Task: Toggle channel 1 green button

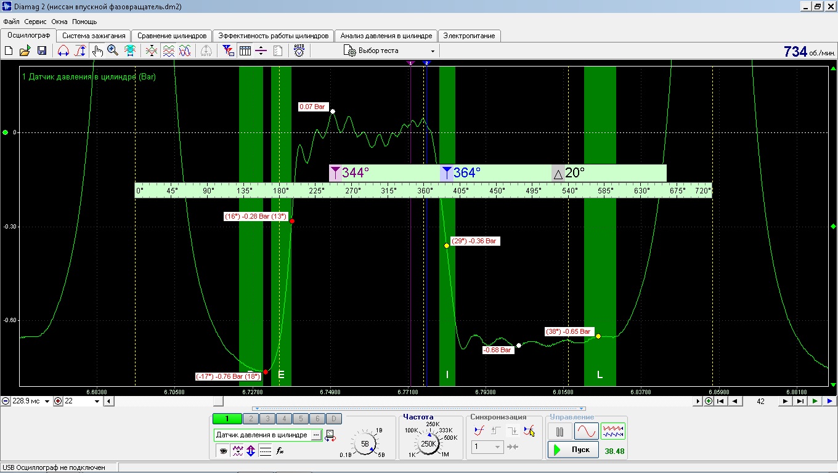Action: click(227, 419)
